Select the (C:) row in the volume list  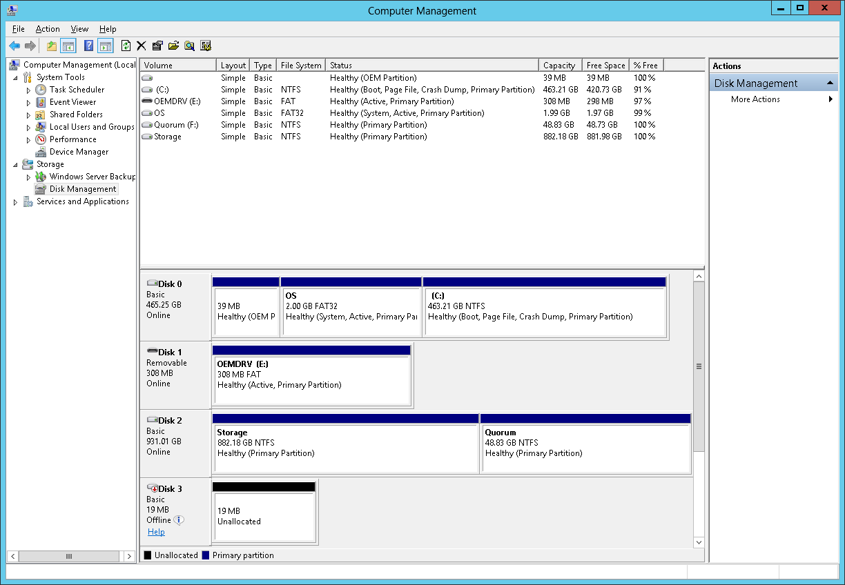[x=422, y=90]
